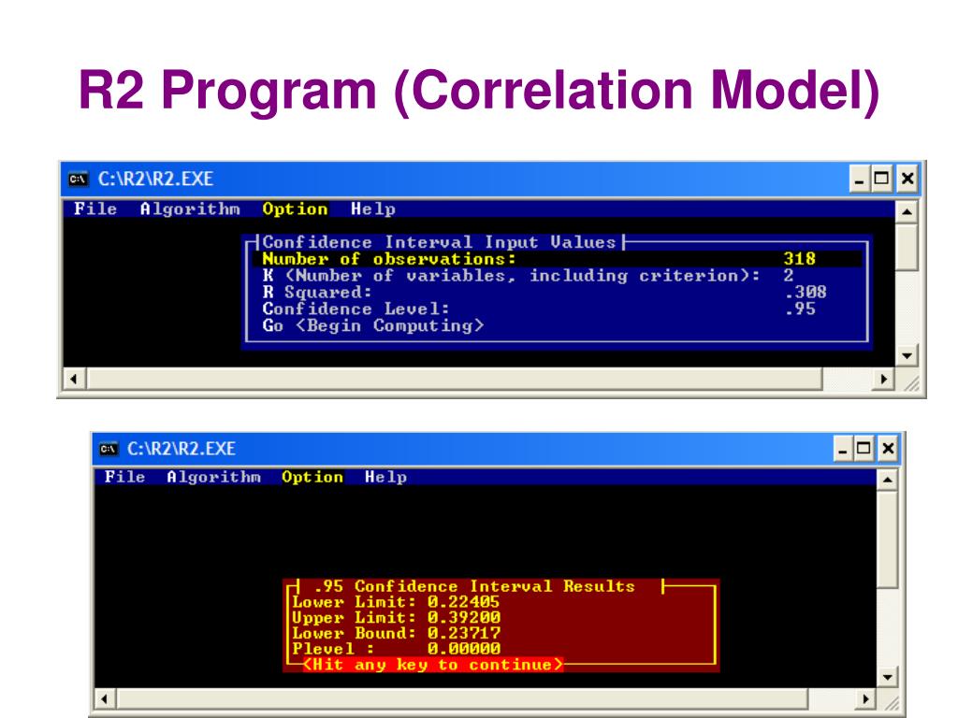Click scroll left arrow in upper window
958x718 pixels.
coord(74,379)
